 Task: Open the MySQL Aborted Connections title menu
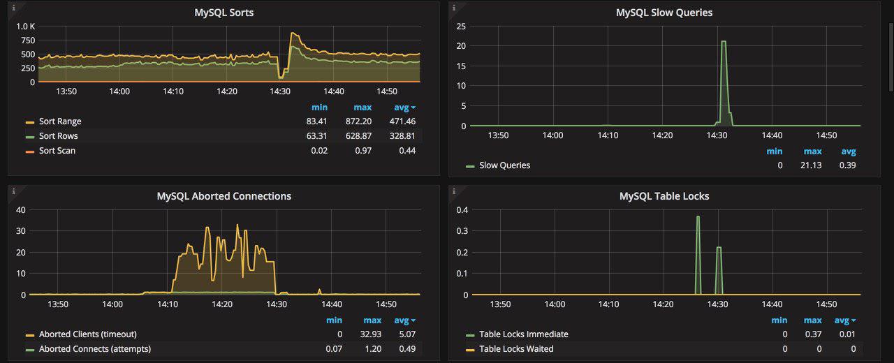[223, 196]
